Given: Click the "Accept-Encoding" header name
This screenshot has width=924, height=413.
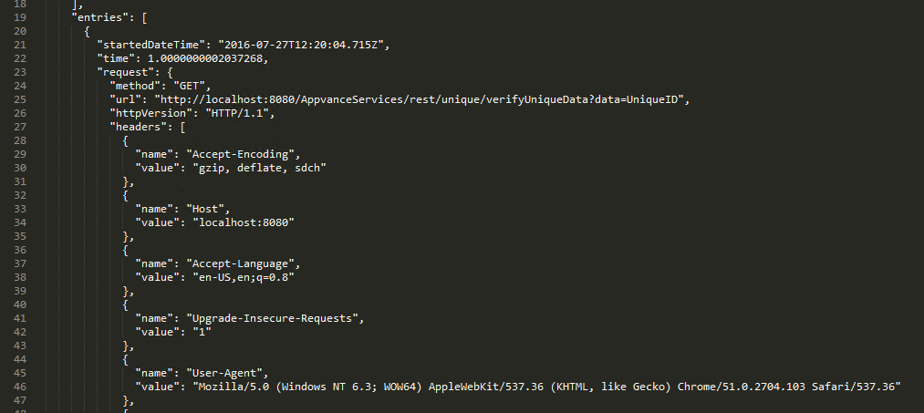Looking at the screenshot, I should click(x=245, y=152).
